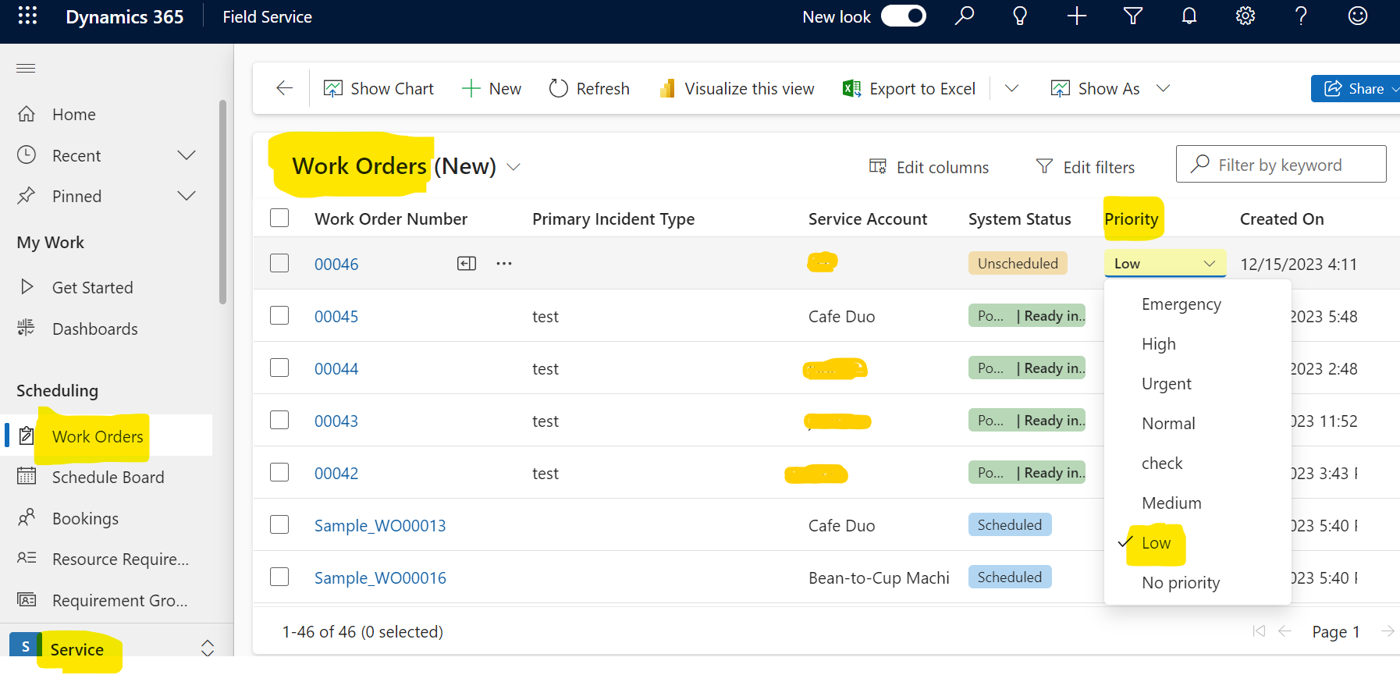Viewport: 1400px width, 675px height.
Task: Click Visualize this view
Action: click(x=737, y=89)
